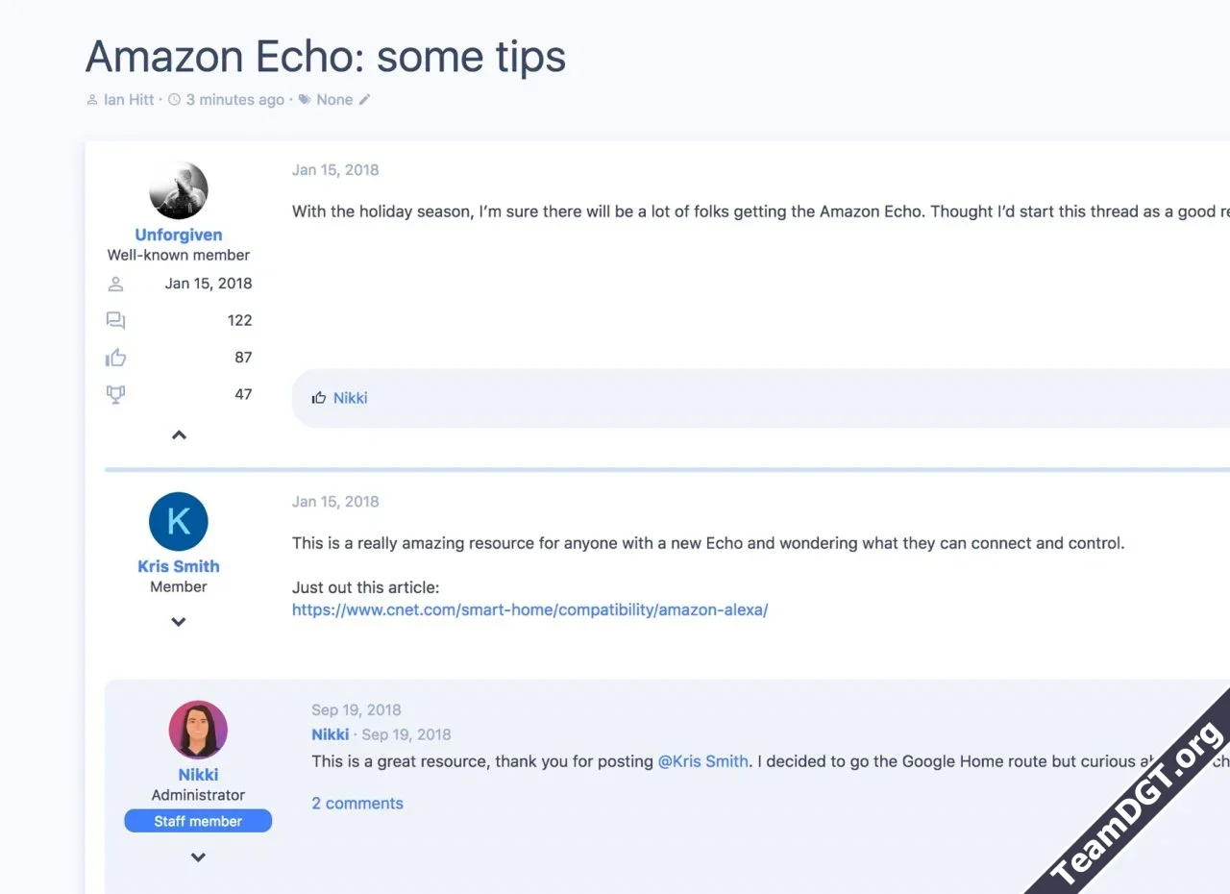This screenshot has width=1230, height=894.
Task: Click the joined-date person icon under Unforgiven
Action: point(116,285)
